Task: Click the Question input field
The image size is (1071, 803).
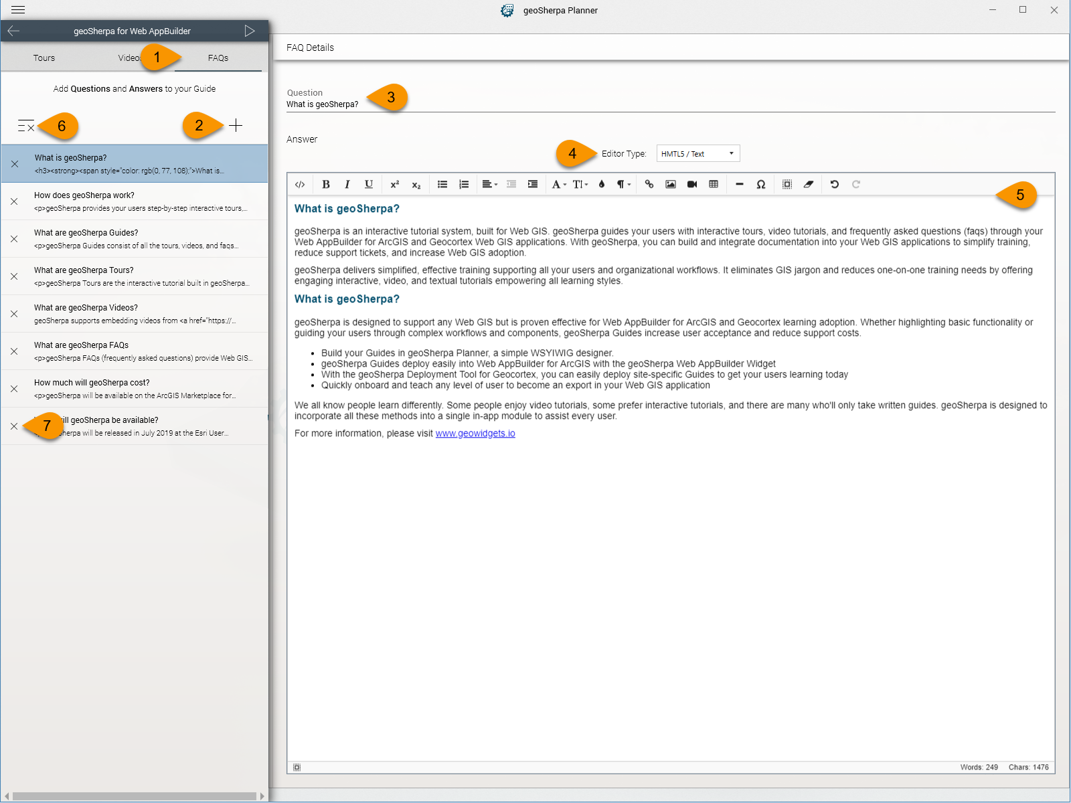Action: (x=671, y=104)
